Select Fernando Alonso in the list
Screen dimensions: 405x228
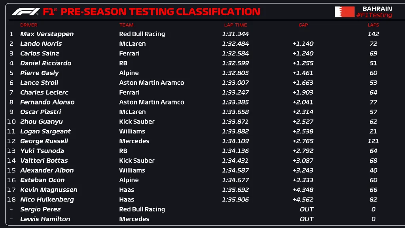(x=47, y=102)
